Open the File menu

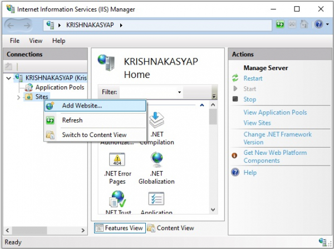pos(14,41)
